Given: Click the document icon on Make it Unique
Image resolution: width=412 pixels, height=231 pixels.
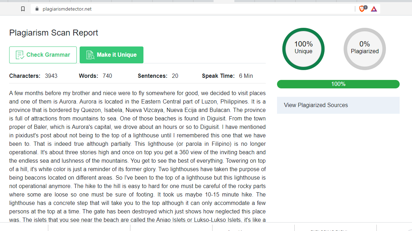Looking at the screenshot, I should click(90, 55).
